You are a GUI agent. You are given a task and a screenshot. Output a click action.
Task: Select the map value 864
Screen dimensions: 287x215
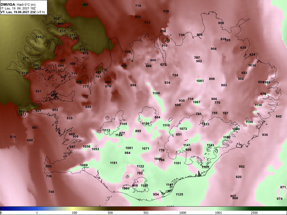(157, 117)
